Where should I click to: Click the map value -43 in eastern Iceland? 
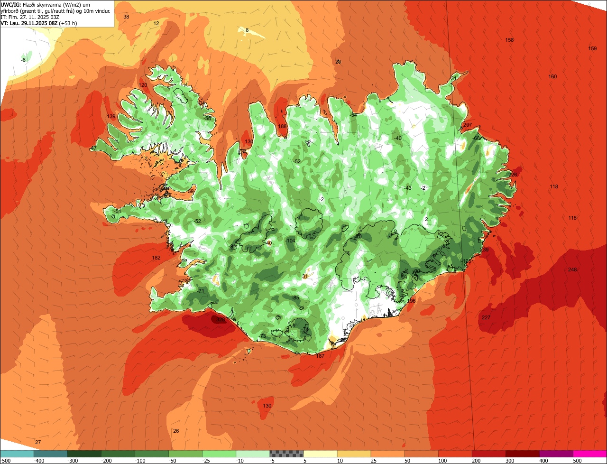tap(408, 188)
